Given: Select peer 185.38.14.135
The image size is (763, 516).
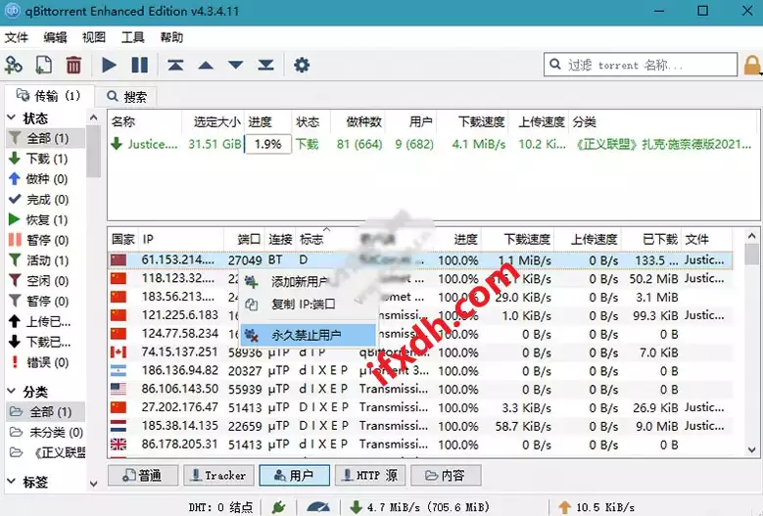Looking at the screenshot, I should [x=420, y=427].
